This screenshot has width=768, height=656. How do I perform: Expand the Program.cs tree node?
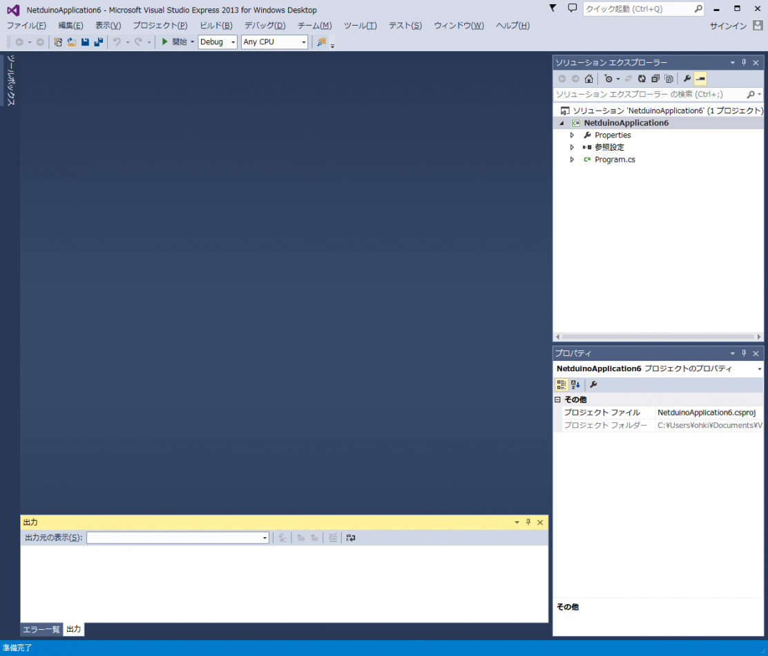pyautogui.click(x=572, y=160)
